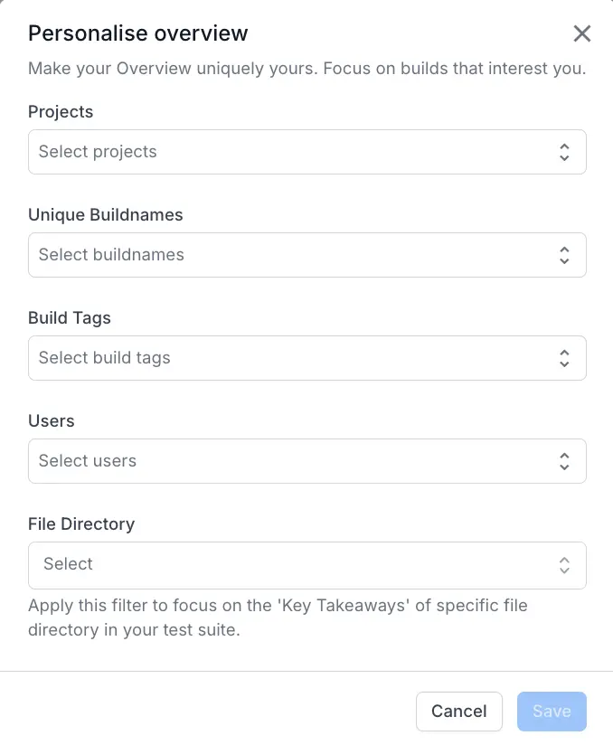Click the Users field label
This screenshot has height=745, width=613.
[x=52, y=421]
